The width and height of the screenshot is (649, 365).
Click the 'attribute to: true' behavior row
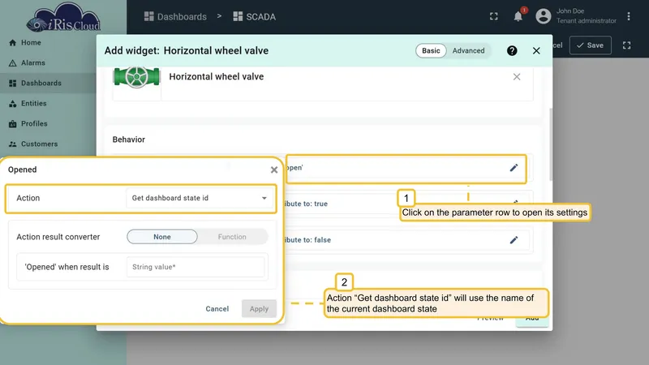point(406,204)
